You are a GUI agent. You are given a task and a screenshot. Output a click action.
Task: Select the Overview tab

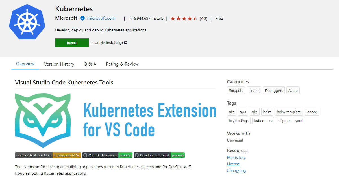25,64
